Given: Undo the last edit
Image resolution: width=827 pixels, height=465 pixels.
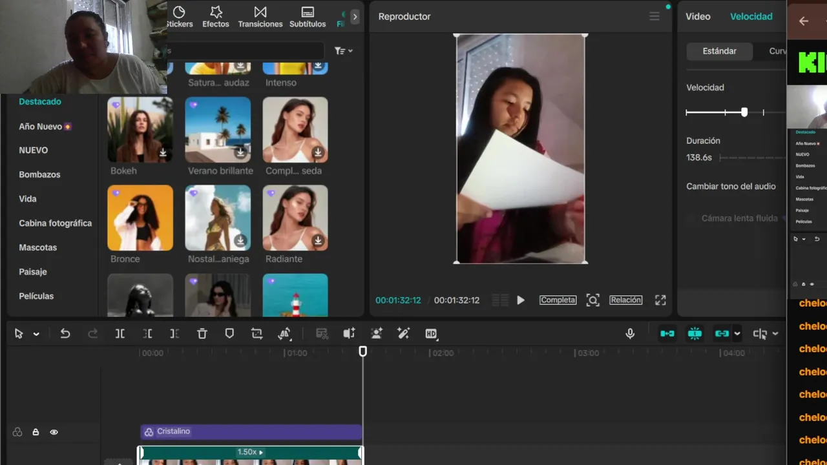Looking at the screenshot, I should click(65, 334).
